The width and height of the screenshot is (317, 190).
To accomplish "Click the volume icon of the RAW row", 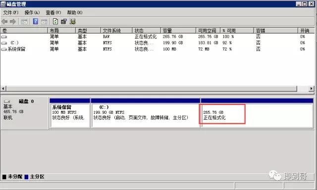I will point(4,37).
